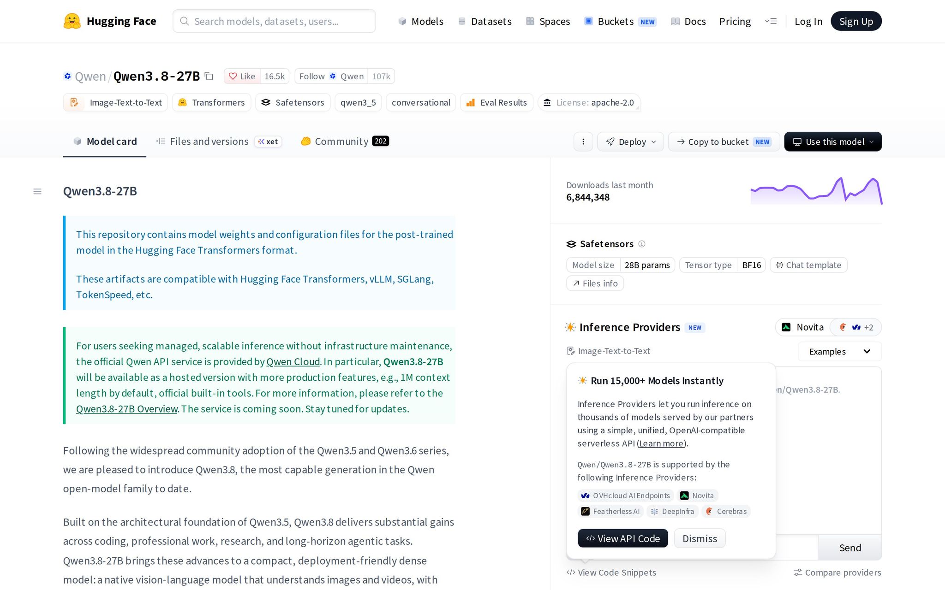Click the license bank icon
945x590 pixels.
coord(547,102)
